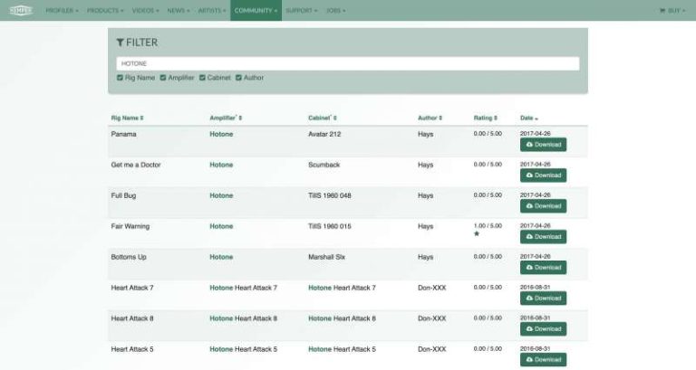
Task: Disable the Cabinet filter checkbox
Action: tap(202, 78)
